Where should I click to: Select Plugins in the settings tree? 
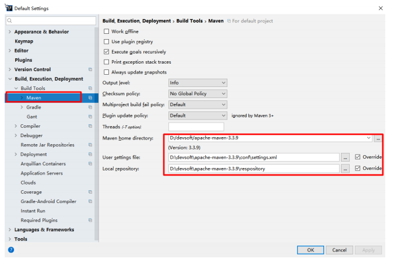tap(23, 60)
